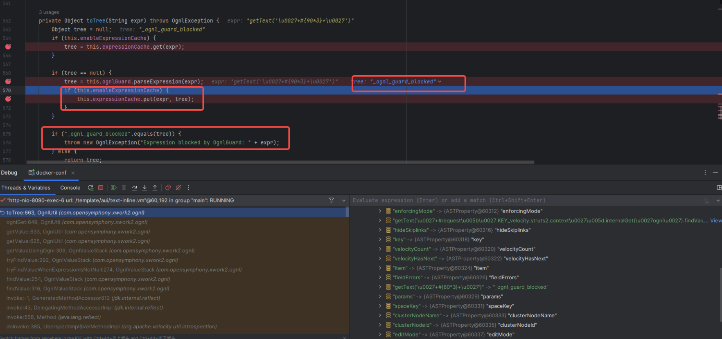Click the "clusterNodeId" variable row

(535, 325)
